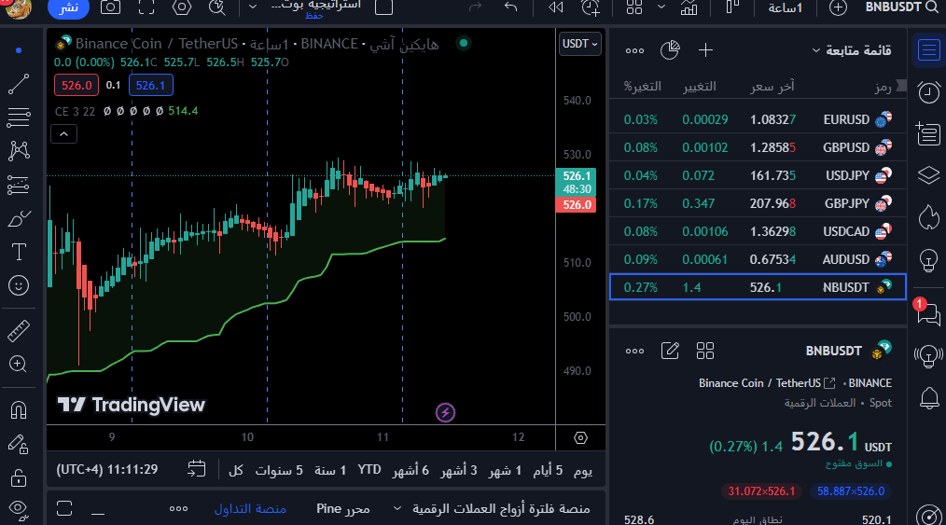Select the YTD date range
Viewport: 946px width, 525px height.
click(369, 470)
